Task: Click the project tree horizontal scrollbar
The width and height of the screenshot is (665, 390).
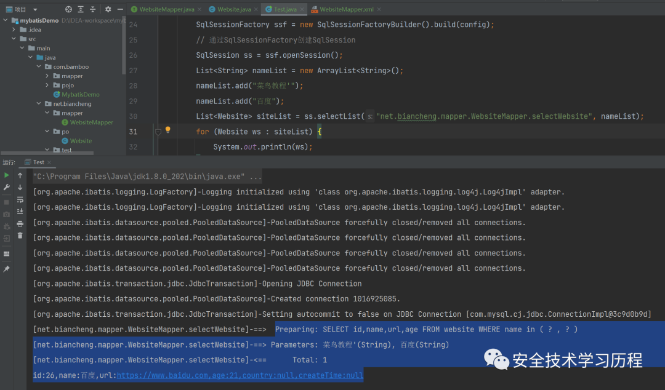Action: coord(47,153)
